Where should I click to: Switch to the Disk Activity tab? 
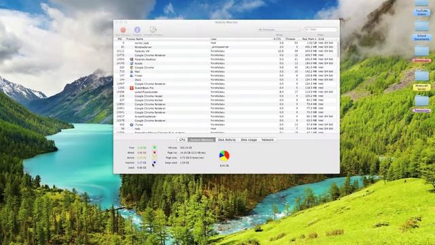[x=227, y=140]
